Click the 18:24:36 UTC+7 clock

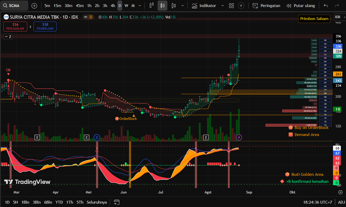tap(317, 202)
